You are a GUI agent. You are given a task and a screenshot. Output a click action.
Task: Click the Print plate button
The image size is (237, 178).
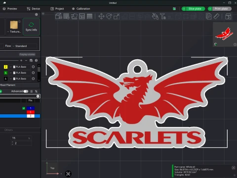[x=222, y=9]
